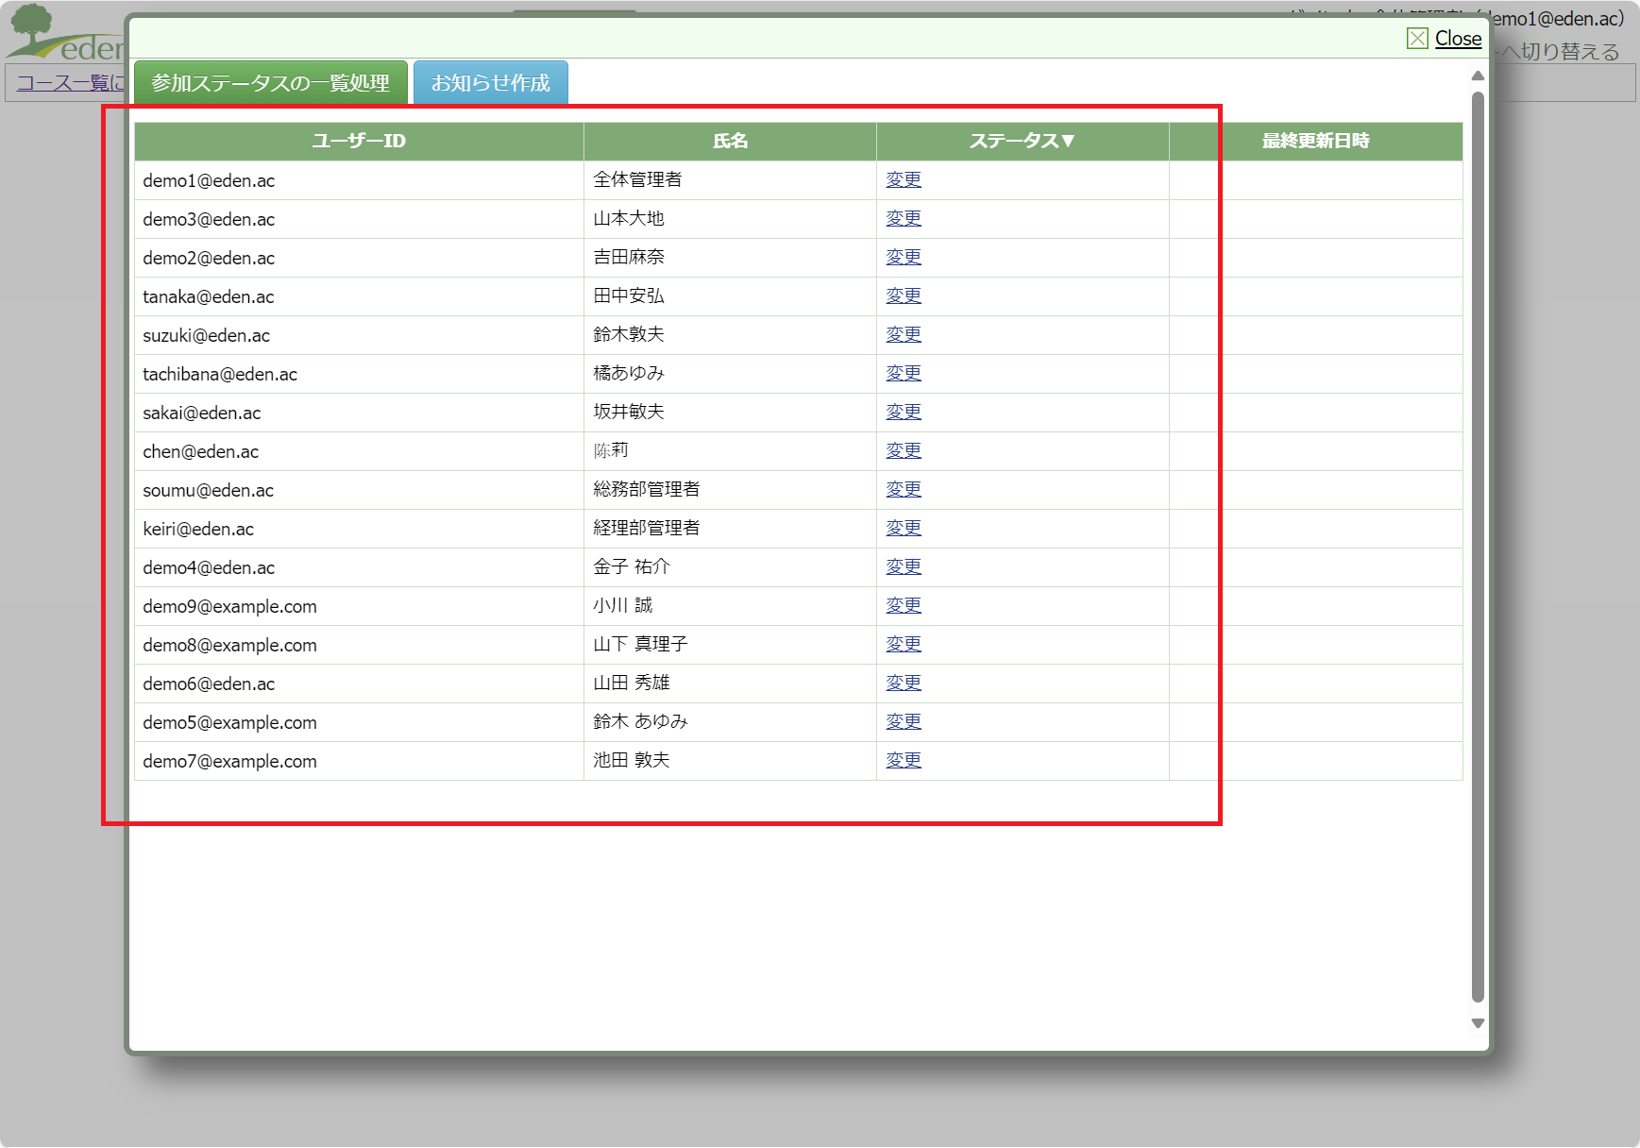This screenshot has width=1640, height=1148.
Task: Open the 参加ステータスの一覧処理 tab
Action: 270,83
